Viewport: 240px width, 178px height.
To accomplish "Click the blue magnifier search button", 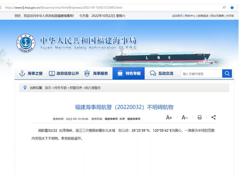I will click(227, 74).
